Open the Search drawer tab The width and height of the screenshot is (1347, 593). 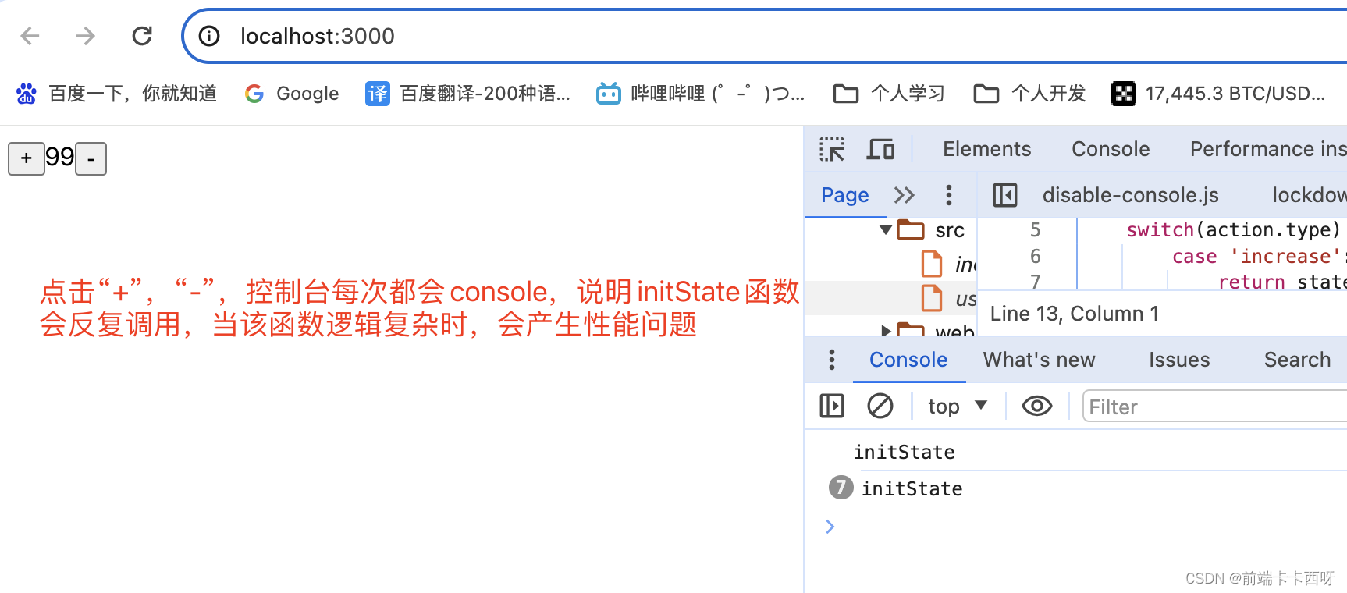tap(1297, 360)
